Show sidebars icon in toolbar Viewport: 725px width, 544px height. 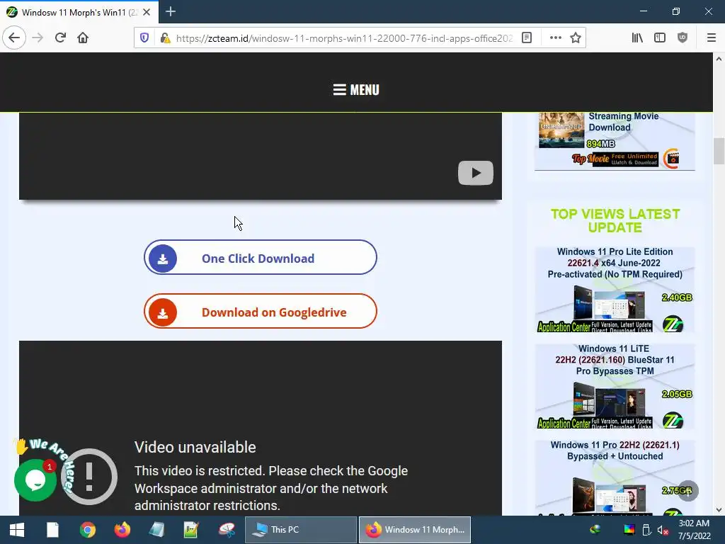click(x=660, y=38)
